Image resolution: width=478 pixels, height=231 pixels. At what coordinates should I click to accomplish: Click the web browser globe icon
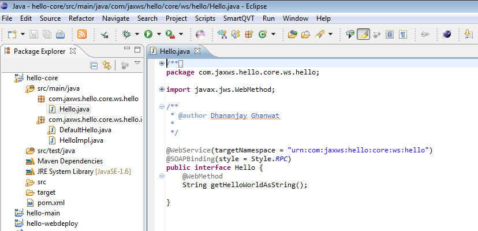(x=447, y=35)
